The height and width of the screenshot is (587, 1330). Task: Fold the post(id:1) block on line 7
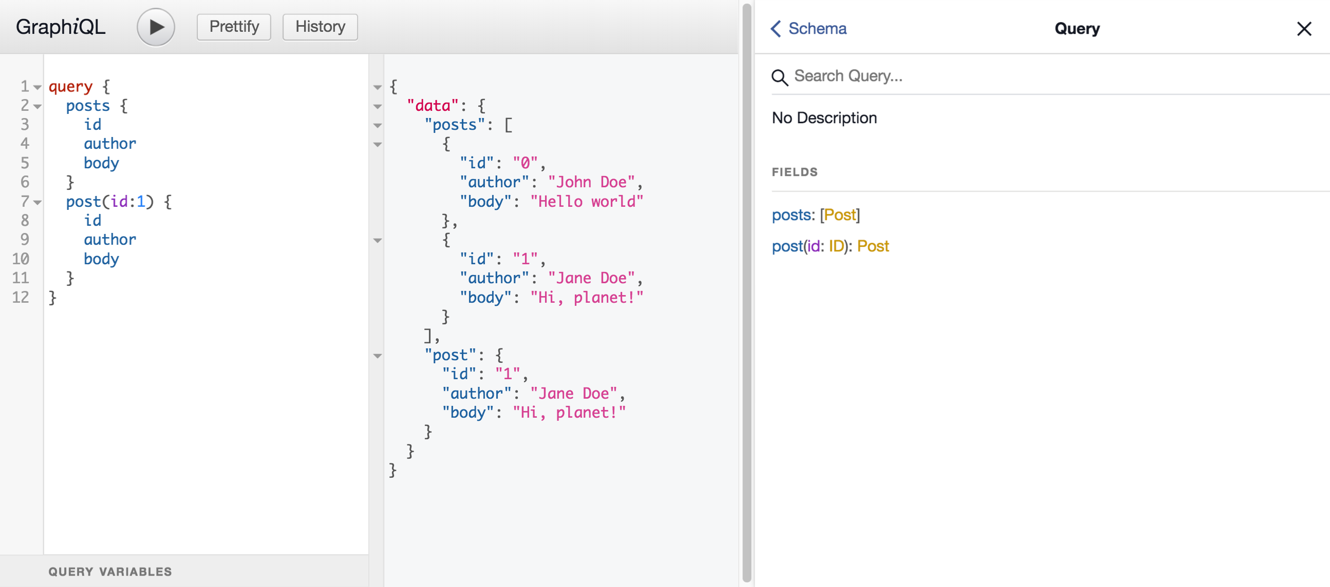point(37,202)
